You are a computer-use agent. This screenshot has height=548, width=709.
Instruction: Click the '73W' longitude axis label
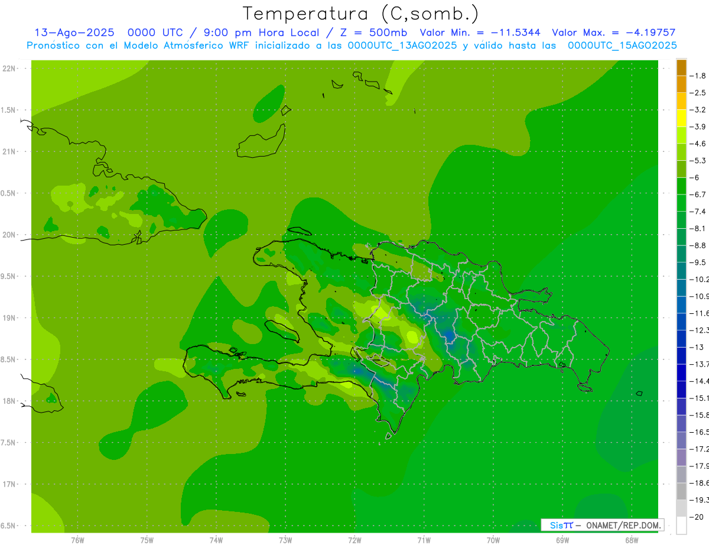[x=285, y=540]
